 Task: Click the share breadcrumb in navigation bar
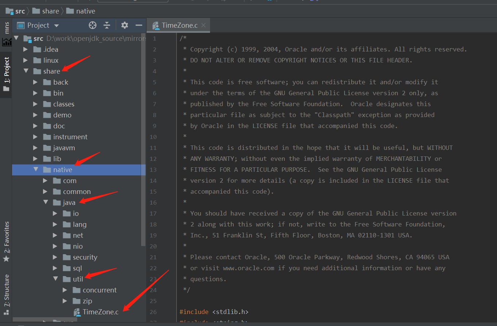[50, 11]
